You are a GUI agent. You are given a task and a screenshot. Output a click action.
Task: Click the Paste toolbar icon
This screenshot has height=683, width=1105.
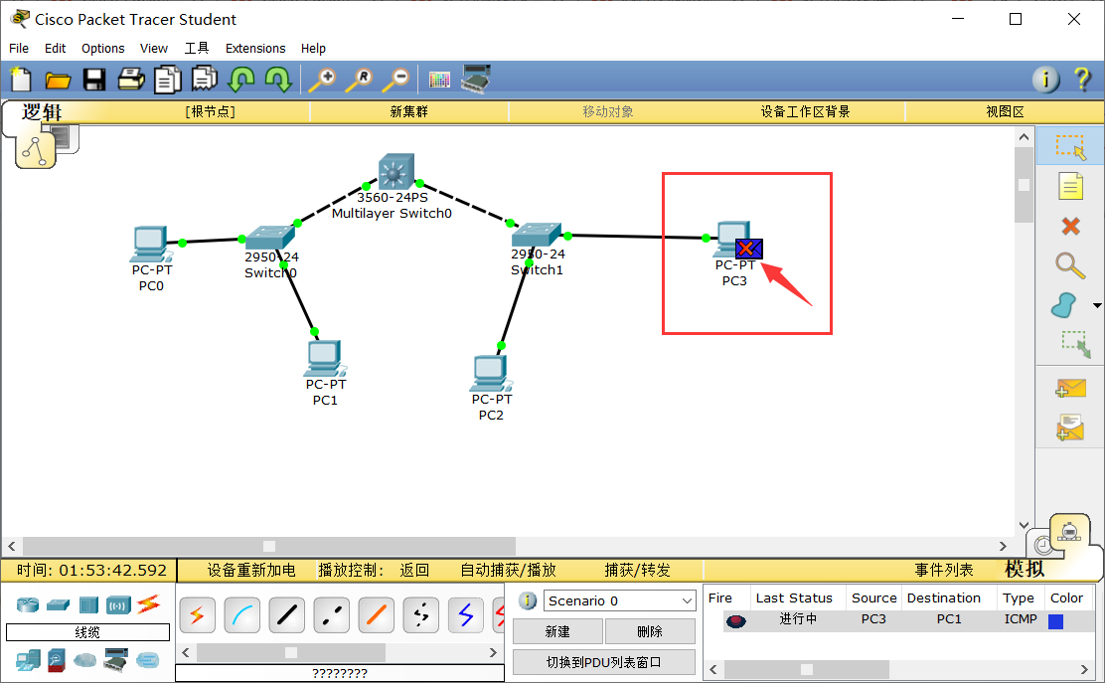205,79
